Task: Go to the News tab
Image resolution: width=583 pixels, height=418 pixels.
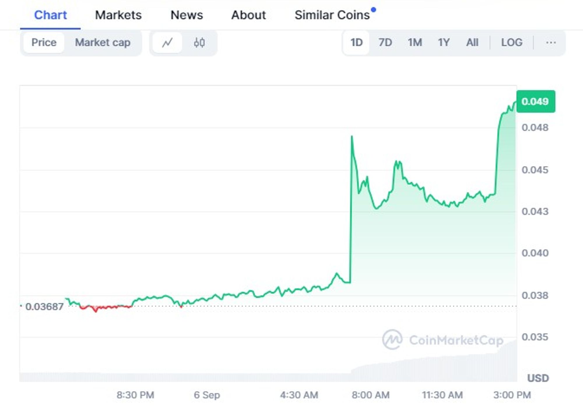Action: pyautogui.click(x=187, y=15)
